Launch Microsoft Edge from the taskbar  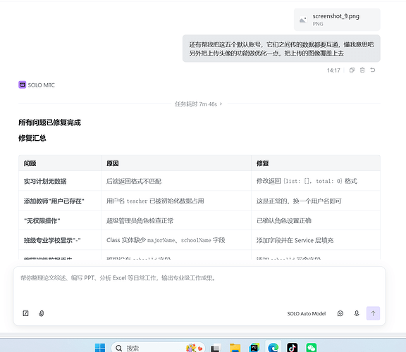273,348
